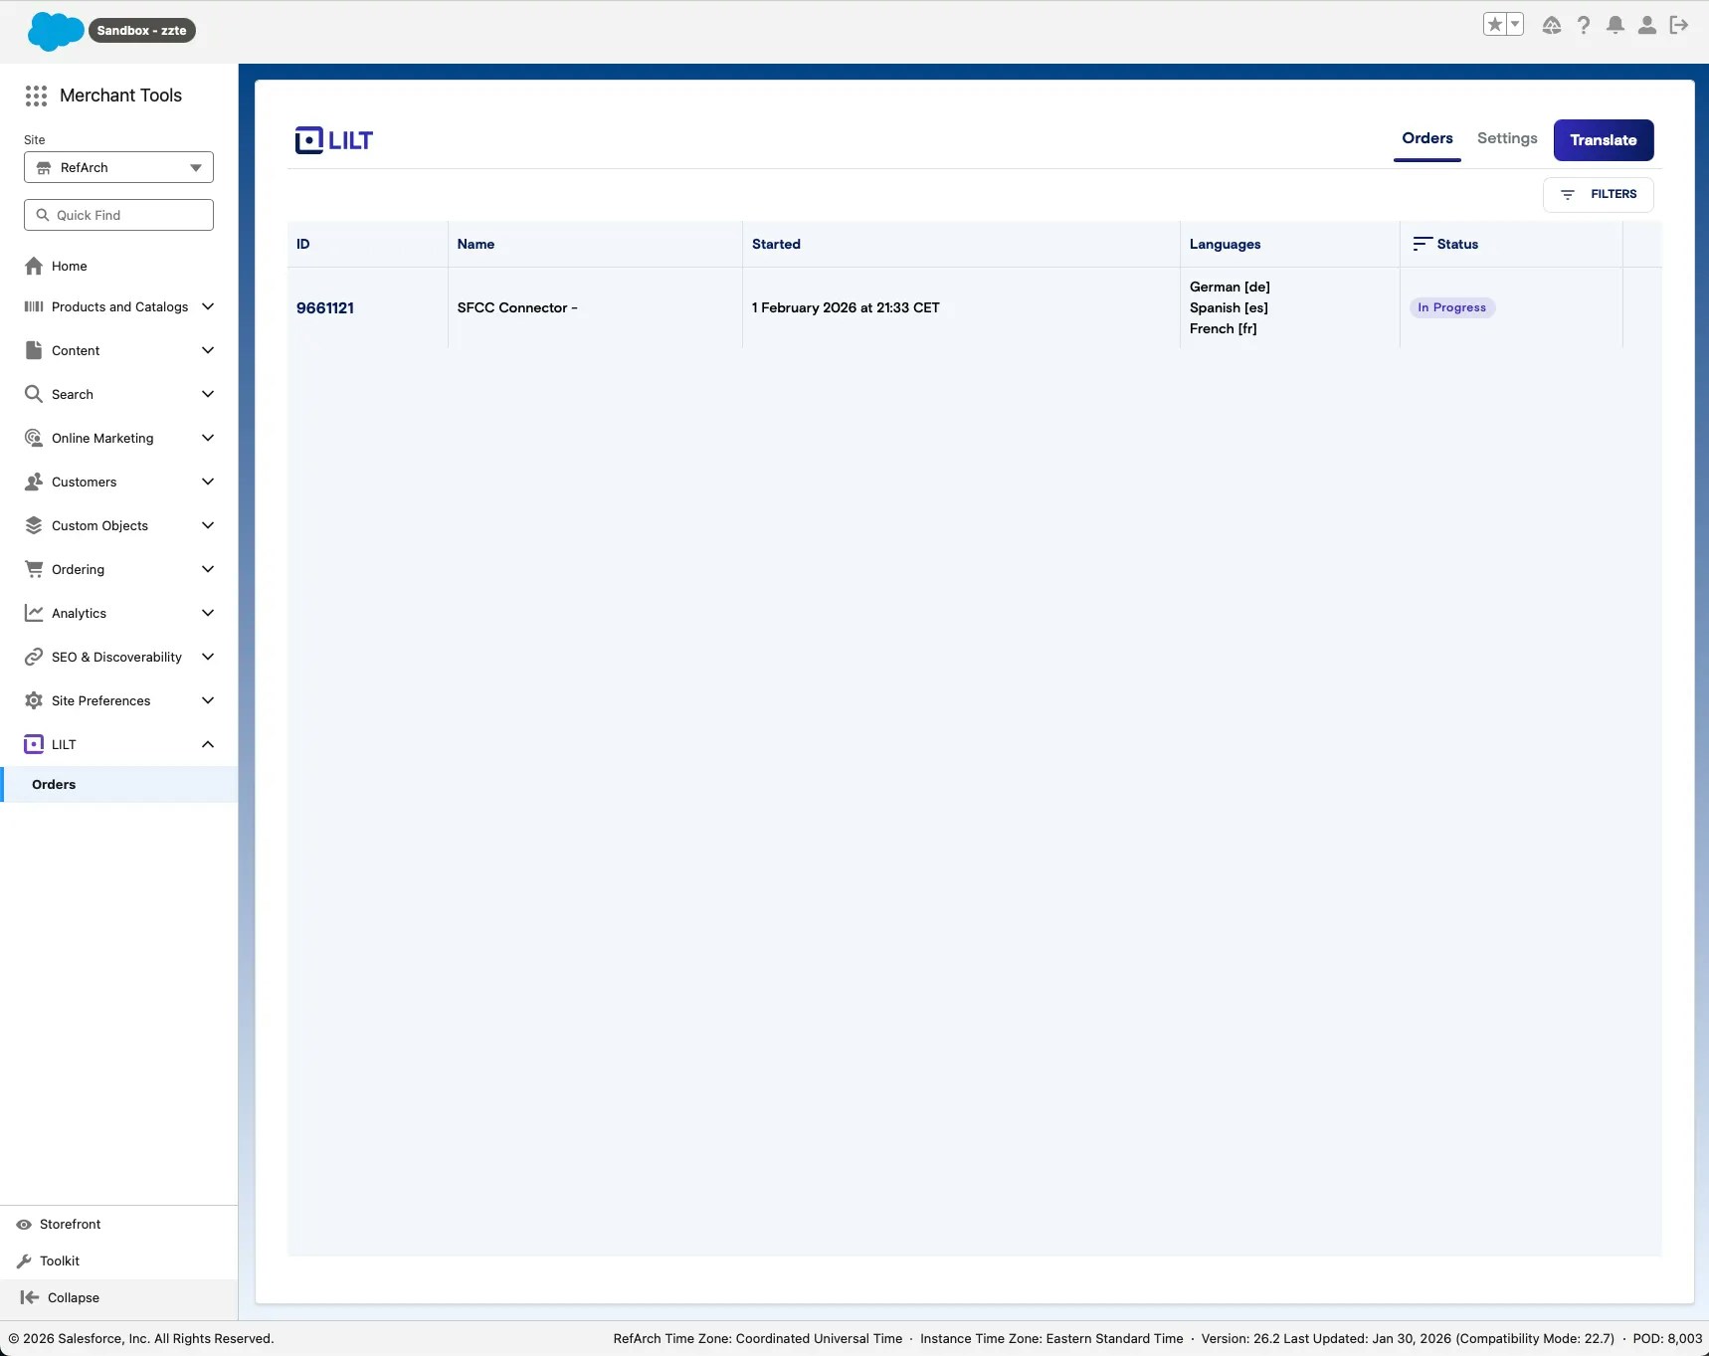Click the Merchant Tools title
The height and width of the screenshot is (1356, 1709).
pyautogui.click(x=120, y=96)
